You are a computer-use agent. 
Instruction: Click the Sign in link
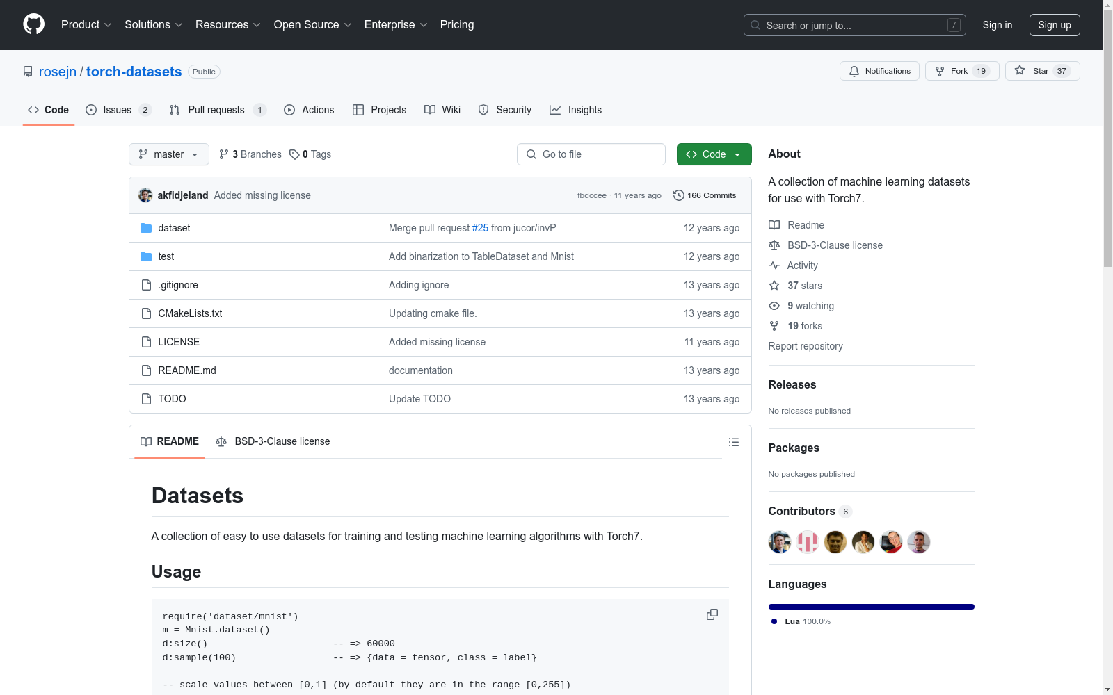(998, 25)
